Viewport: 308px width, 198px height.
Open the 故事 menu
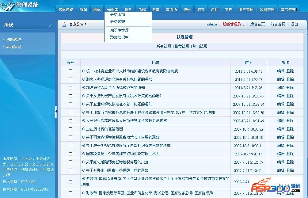pos(156,10)
